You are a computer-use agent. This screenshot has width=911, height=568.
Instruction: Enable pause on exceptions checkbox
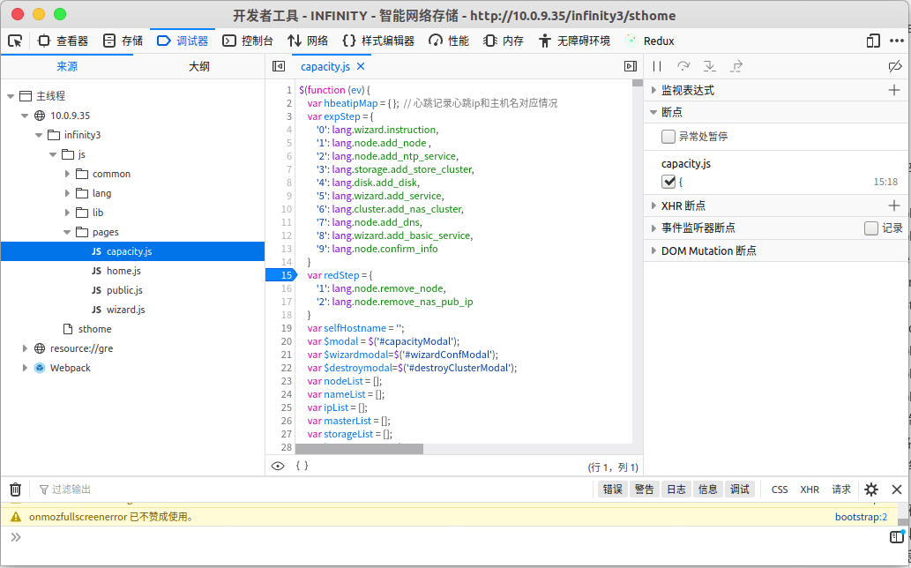pos(668,137)
